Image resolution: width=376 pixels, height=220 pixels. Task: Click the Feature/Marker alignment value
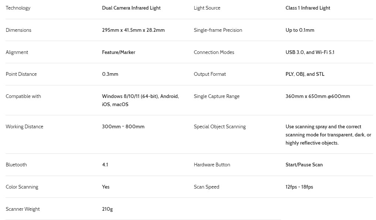point(118,52)
